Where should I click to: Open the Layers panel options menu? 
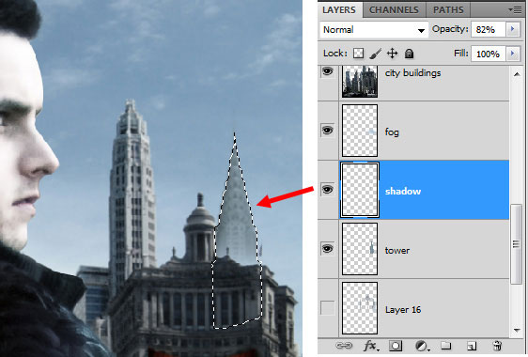point(516,10)
